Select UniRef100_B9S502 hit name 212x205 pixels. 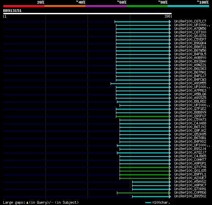click(x=190, y=196)
